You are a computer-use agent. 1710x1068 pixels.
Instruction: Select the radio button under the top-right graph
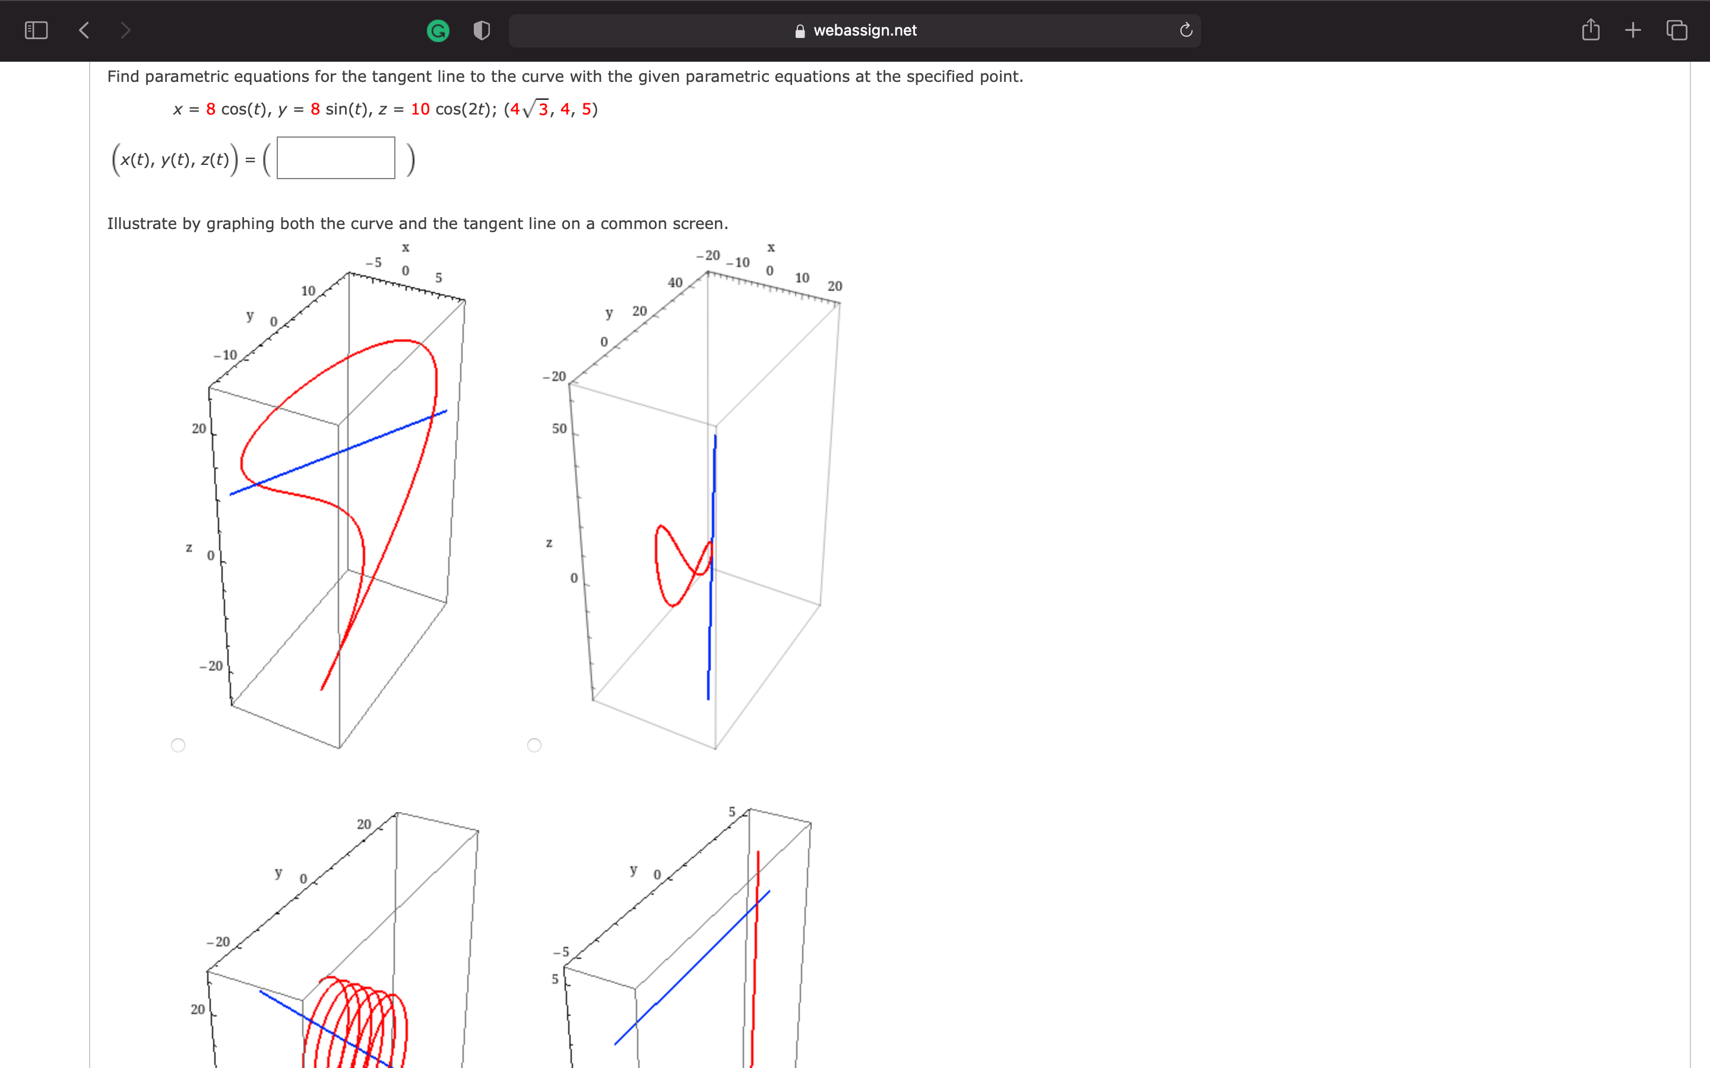click(x=535, y=745)
